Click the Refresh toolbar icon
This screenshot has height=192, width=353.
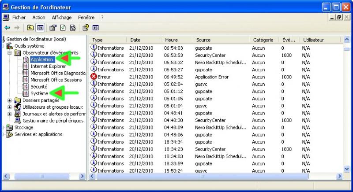(x=63, y=28)
